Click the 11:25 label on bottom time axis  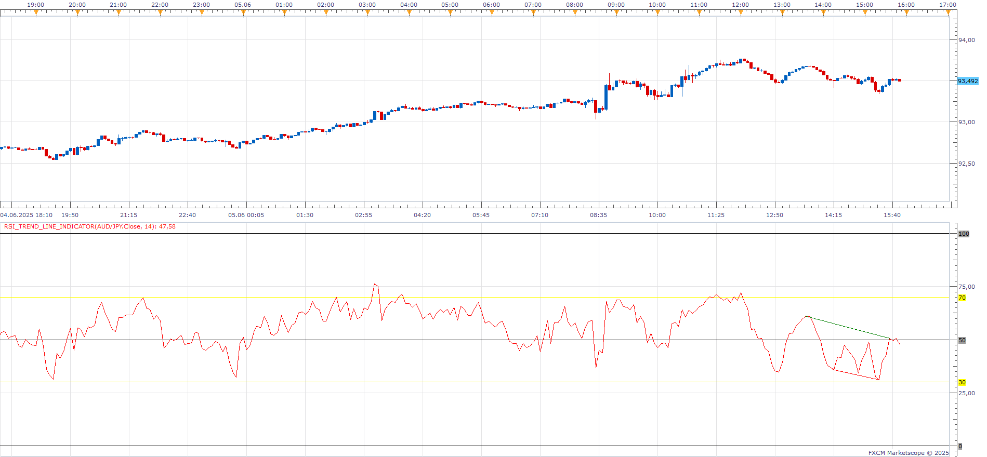(x=716, y=215)
